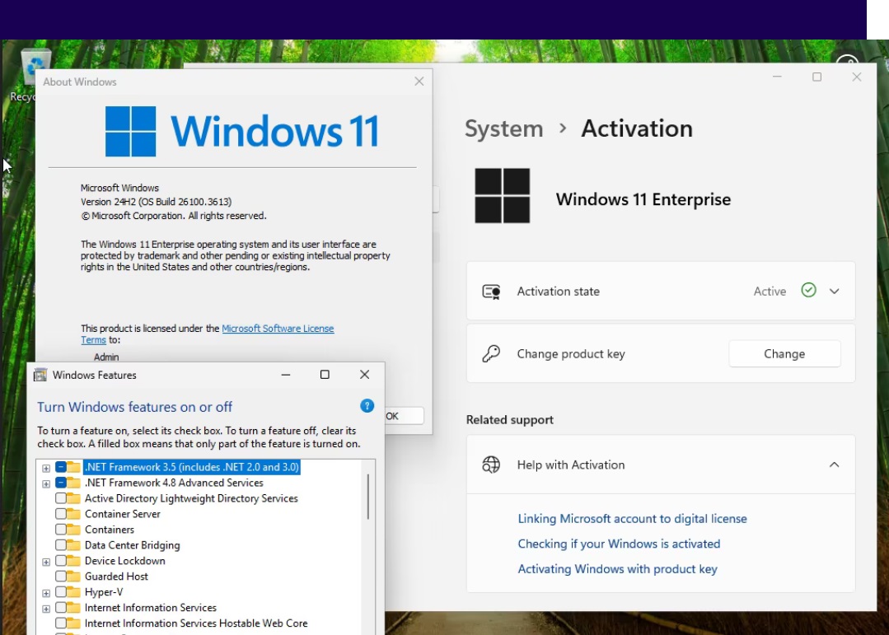Tick the Data Center Bridging checkbox
The image size is (889, 635).
coord(61,545)
